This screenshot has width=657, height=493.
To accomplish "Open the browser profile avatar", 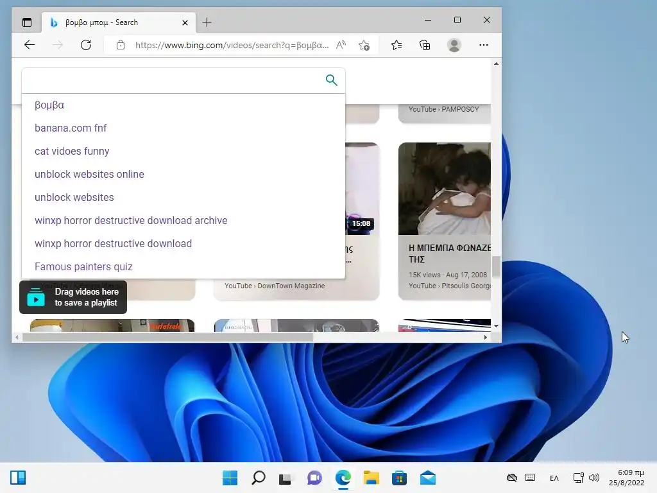I will [454, 45].
